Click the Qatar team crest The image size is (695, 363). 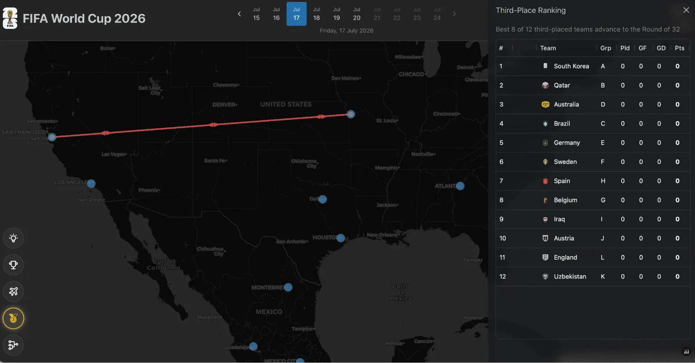click(545, 85)
